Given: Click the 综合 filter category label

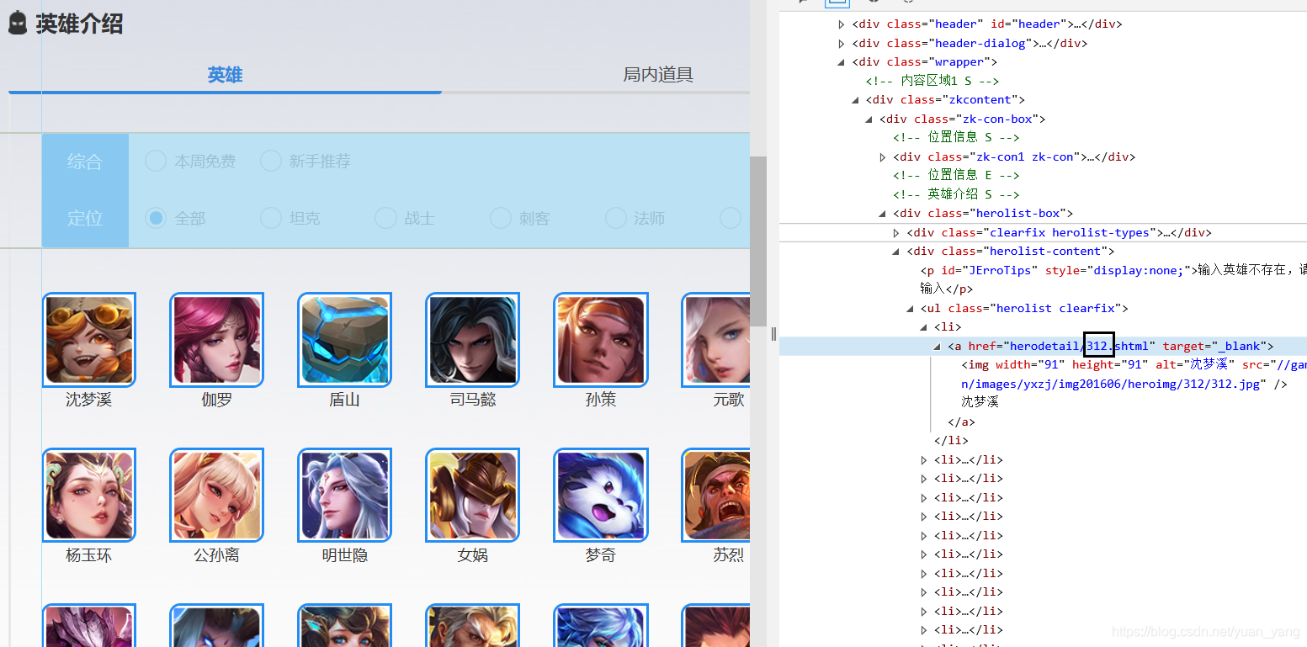Looking at the screenshot, I should (85, 162).
